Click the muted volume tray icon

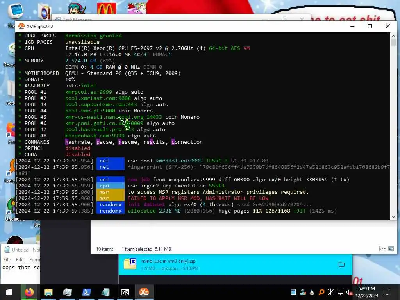tap(349, 292)
